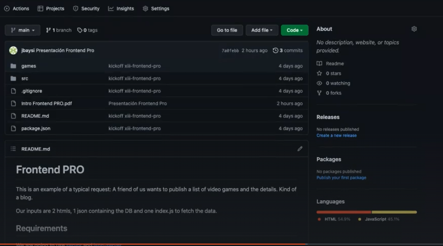Open the .gitignore file
This screenshot has width=443, height=246.
31,91
